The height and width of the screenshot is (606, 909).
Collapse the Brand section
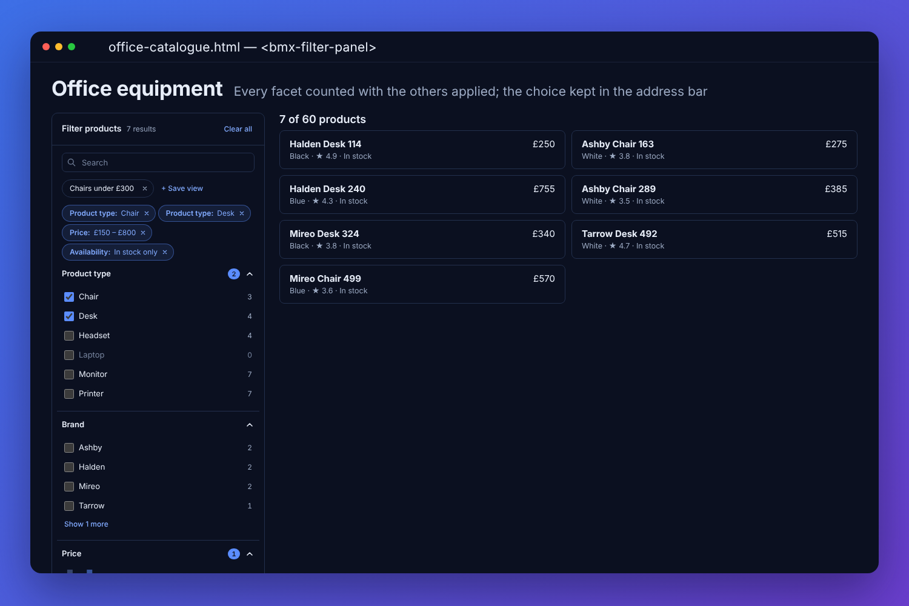point(250,425)
